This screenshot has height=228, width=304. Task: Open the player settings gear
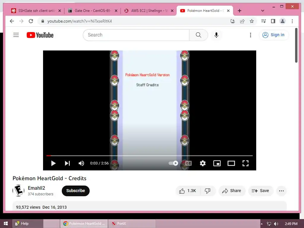202,163
